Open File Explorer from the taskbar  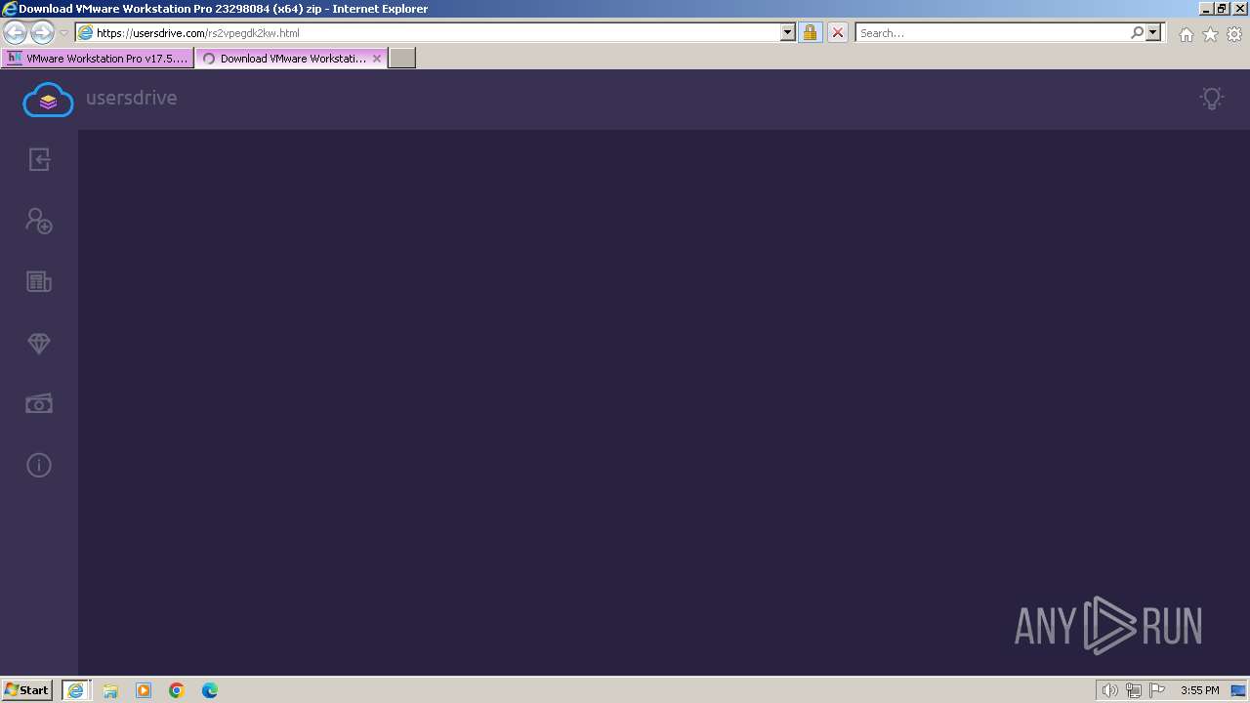click(110, 690)
